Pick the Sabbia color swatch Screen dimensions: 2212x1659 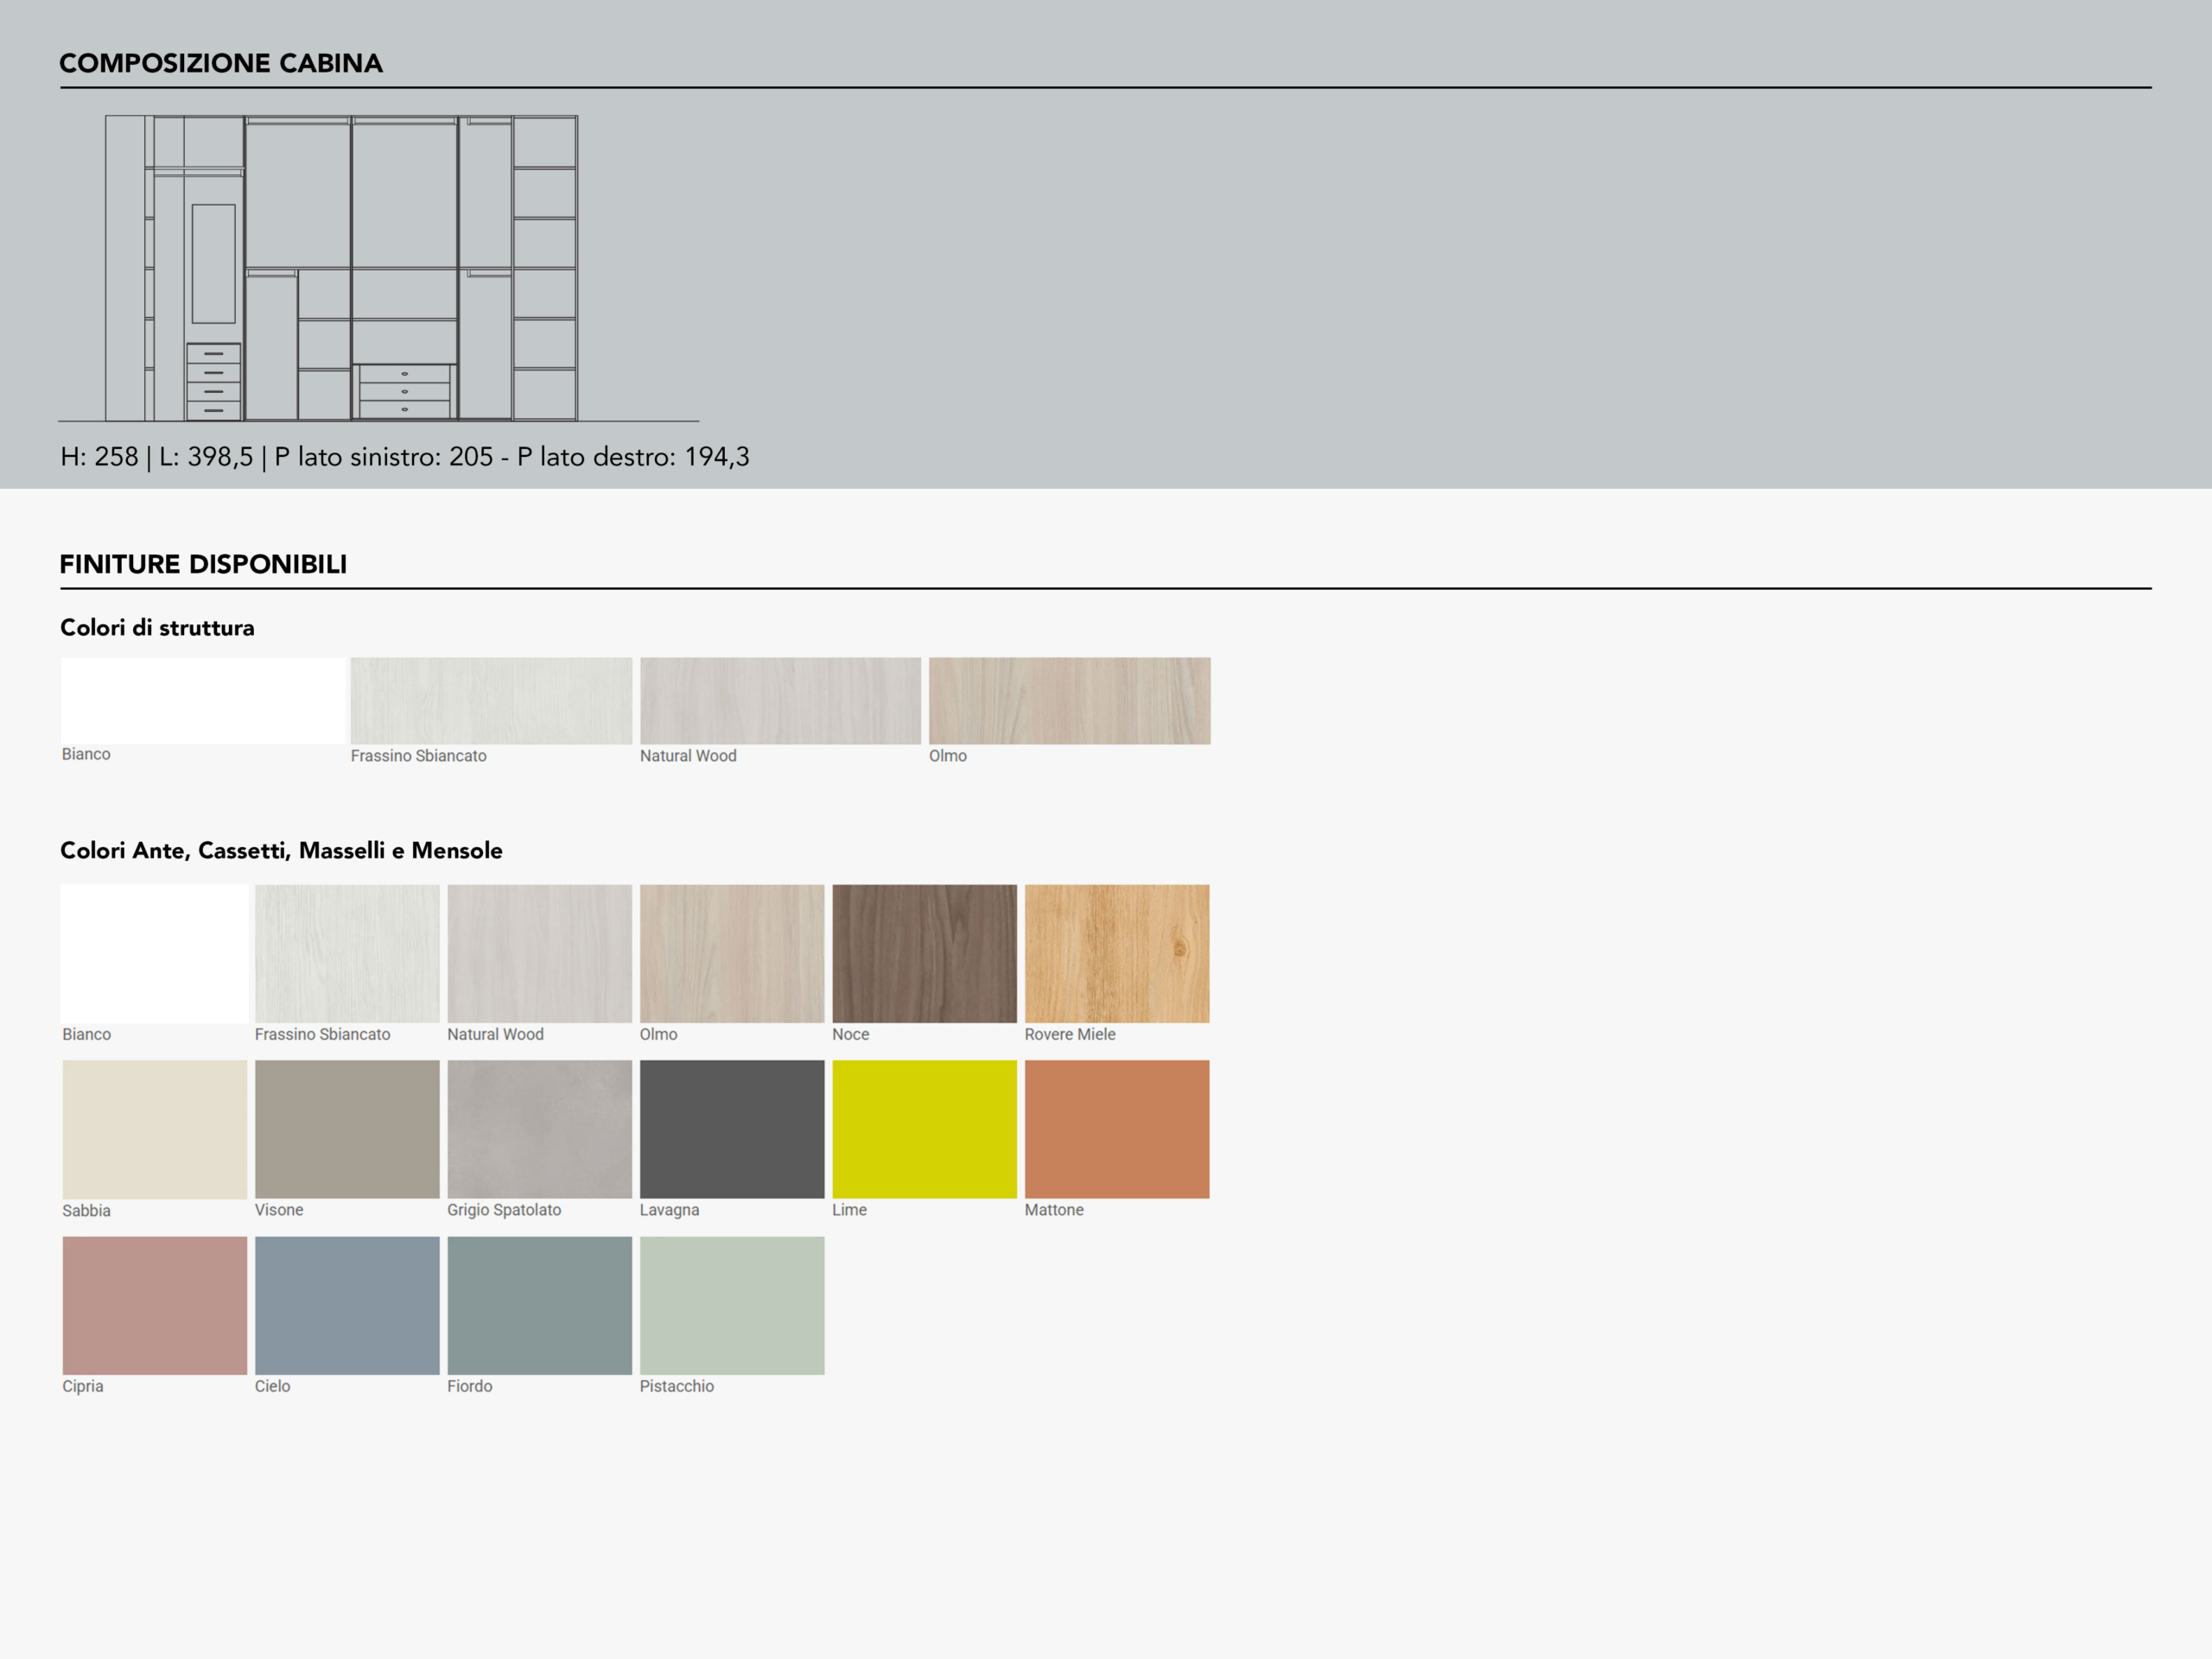pos(154,1130)
